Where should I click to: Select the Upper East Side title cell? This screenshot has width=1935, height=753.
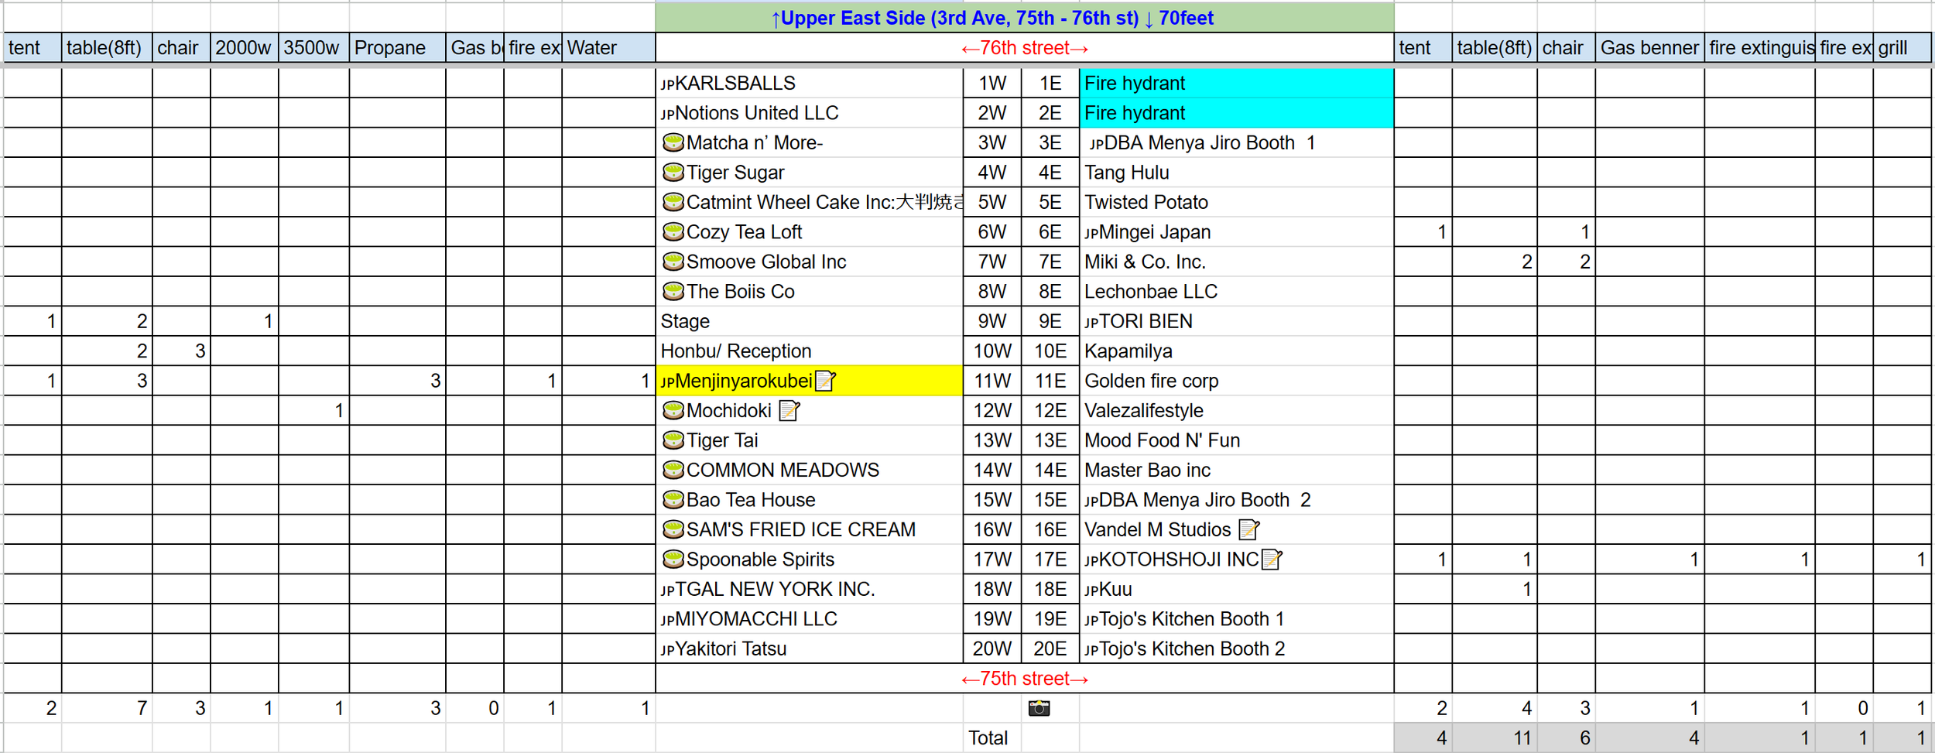[1024, 17]
